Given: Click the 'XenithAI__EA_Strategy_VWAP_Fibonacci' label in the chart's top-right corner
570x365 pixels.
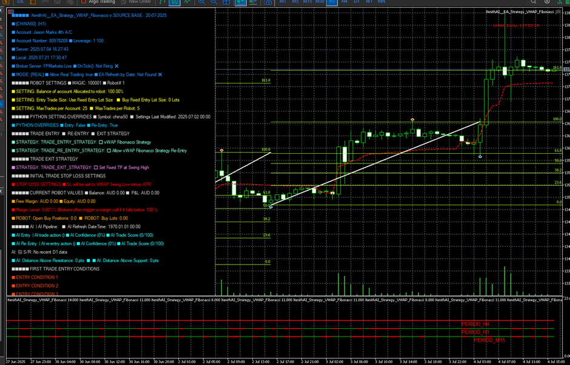Looking at the screenshot, I should tap(520, 12).
